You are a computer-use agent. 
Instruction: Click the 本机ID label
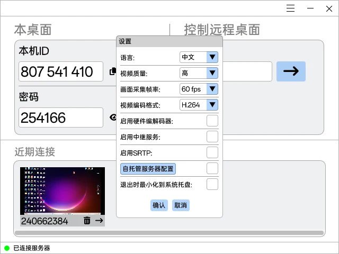coord(34,51)
